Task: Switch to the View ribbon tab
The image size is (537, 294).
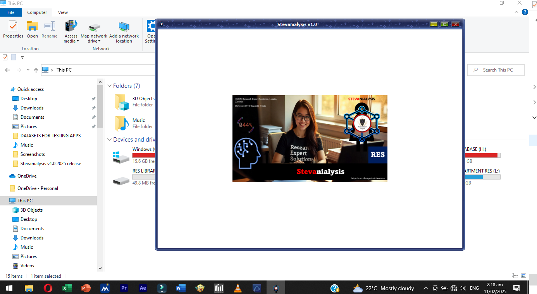Action: tap(63, 12)
